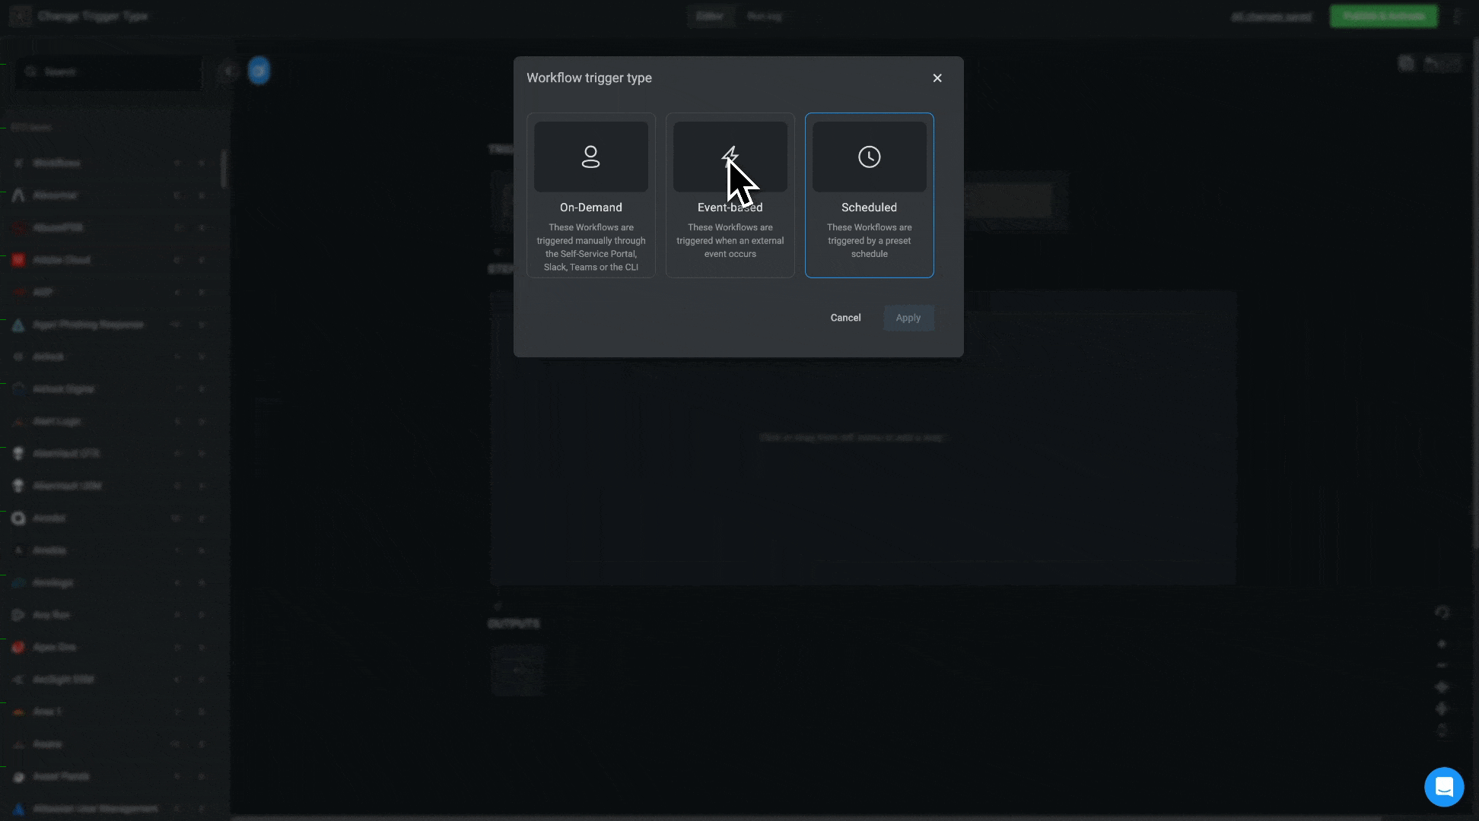Viewport: 1479px width, 821px height.
Task: Switch to the Run log tab
Action: coord(764,16)
